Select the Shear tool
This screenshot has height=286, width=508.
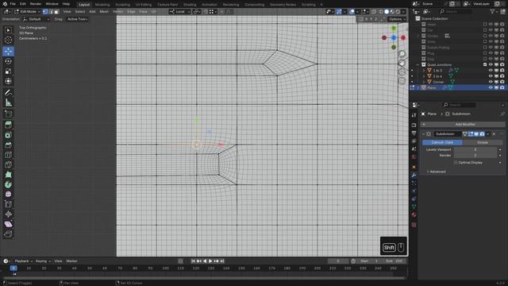[x=8, y=224]
